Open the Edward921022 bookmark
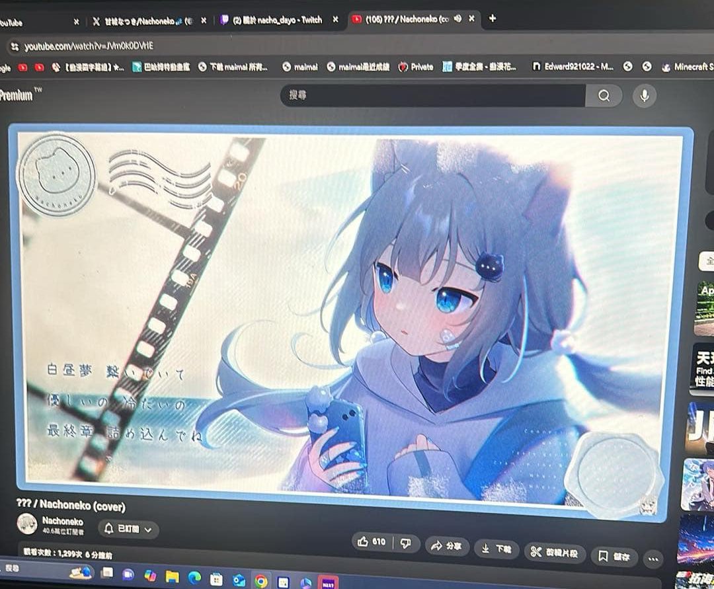This screenshot has width=714, height=589. coord(573,67)
